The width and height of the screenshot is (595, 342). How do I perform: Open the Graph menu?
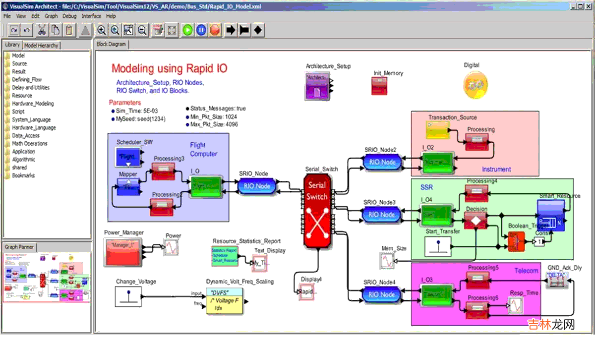(51, 16)
